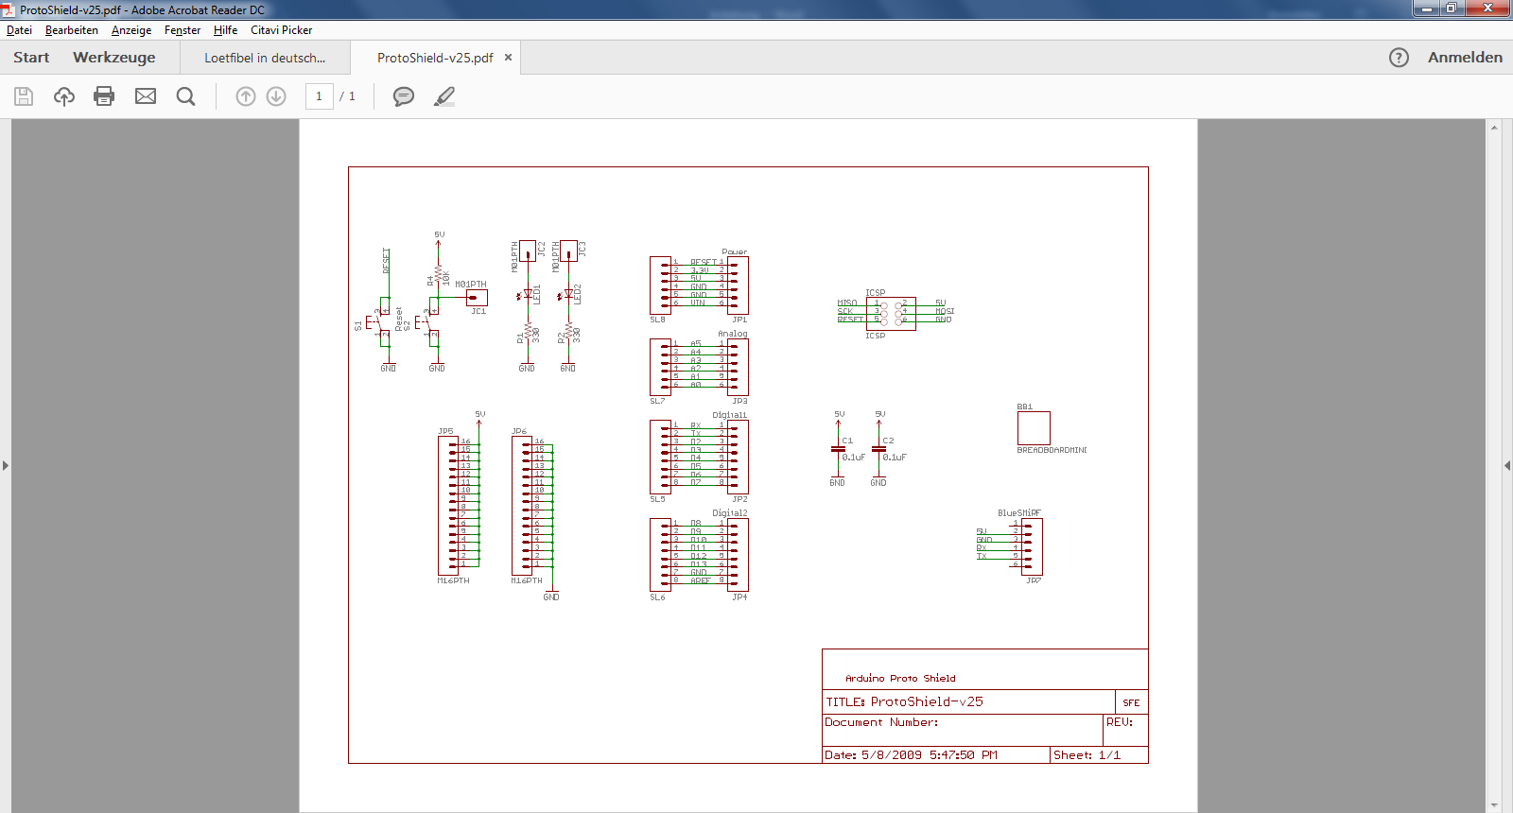Go to previous page arrow icon
1513x813 pixels.
pyautogui.click(x=246, y=96)
